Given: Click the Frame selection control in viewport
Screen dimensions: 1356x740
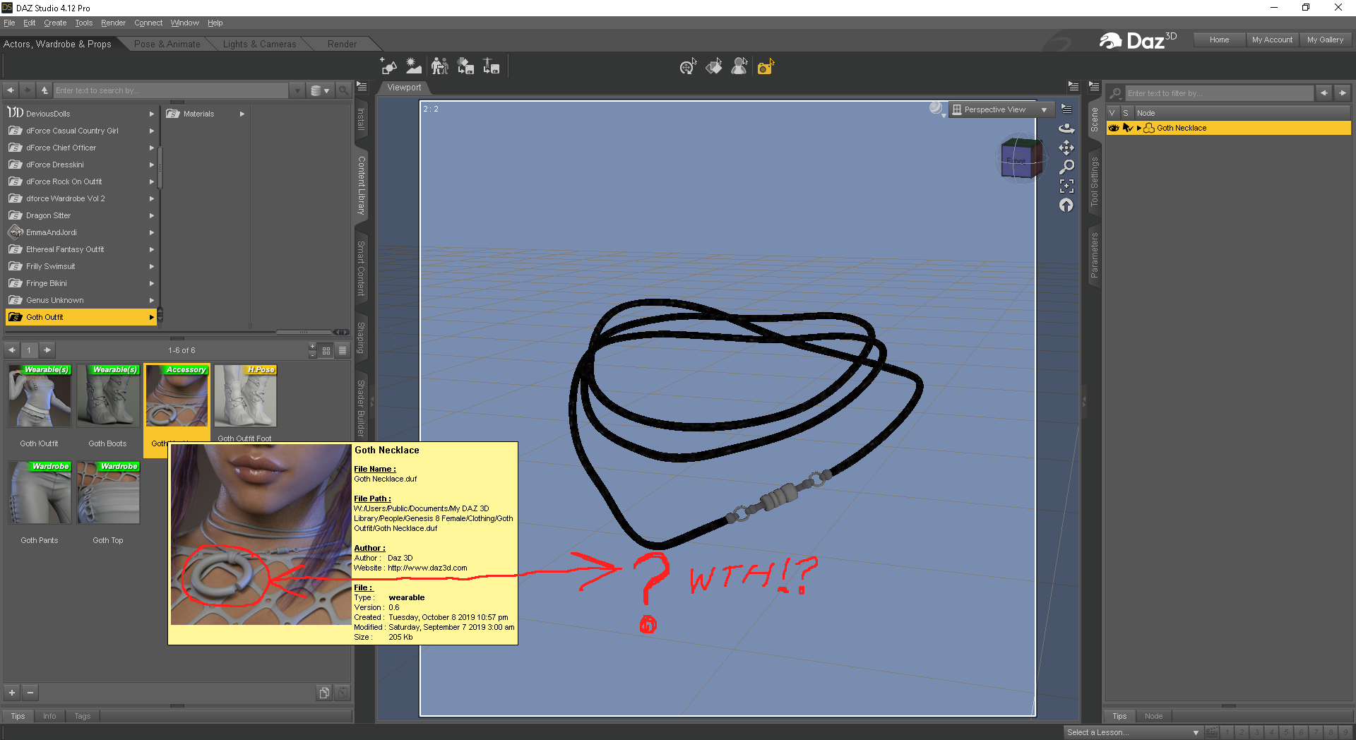Looking at the screenshot, I should click(x=1066, y=186).
